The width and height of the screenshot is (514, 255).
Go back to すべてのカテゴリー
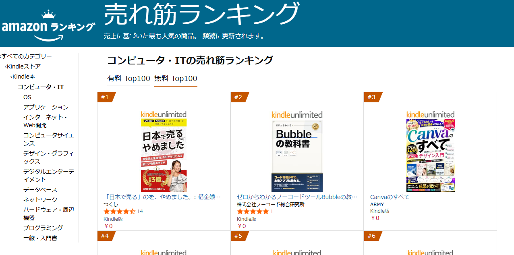[26, 56]
